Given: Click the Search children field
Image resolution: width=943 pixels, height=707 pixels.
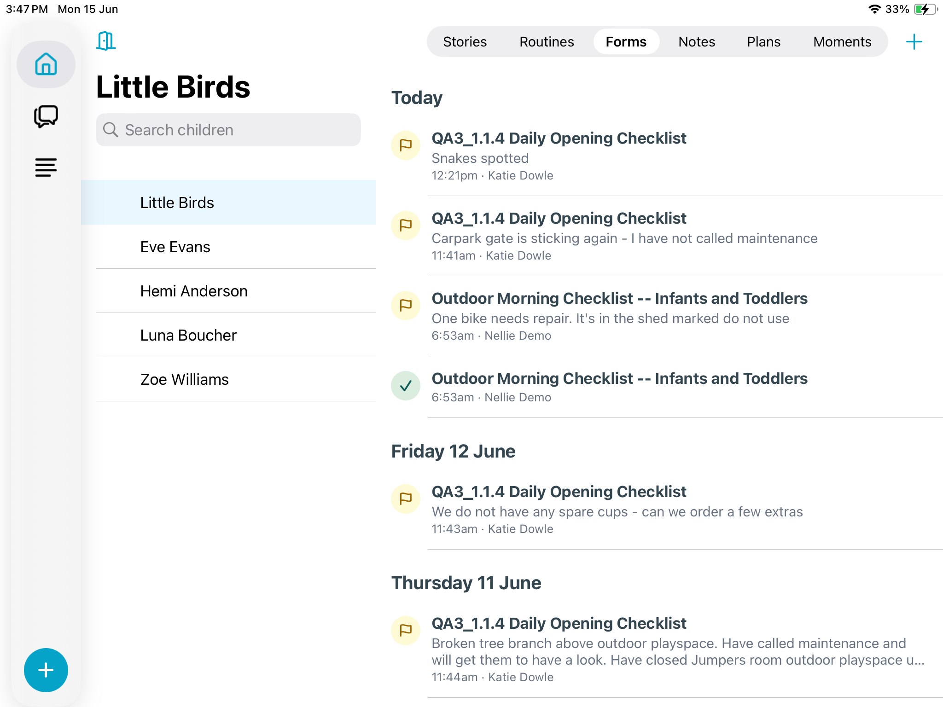Looking at the screenshot, I should pos(228,130).
